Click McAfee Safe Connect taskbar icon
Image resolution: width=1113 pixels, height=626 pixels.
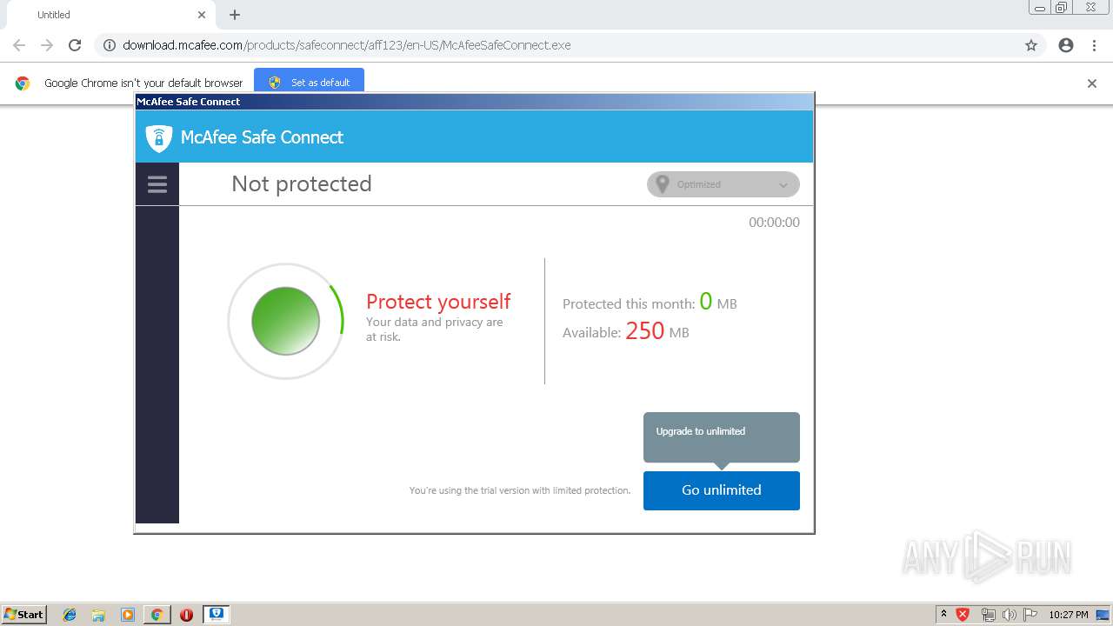(217, 614)
